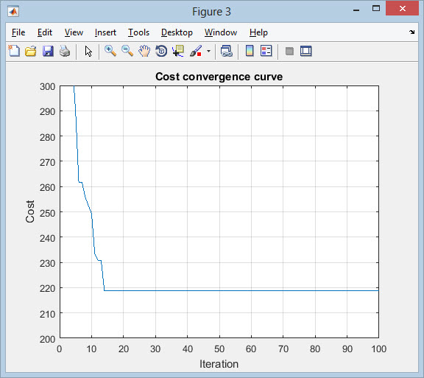
Task: Expand the brush color dropdown arrow
Action: [x=208, y=51]
